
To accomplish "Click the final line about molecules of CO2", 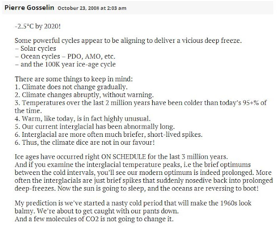I will point(94,219).
